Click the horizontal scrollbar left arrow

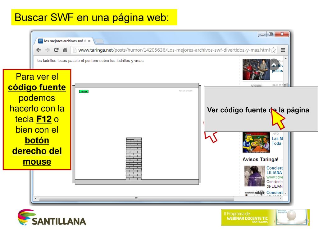tap(36, 198)
